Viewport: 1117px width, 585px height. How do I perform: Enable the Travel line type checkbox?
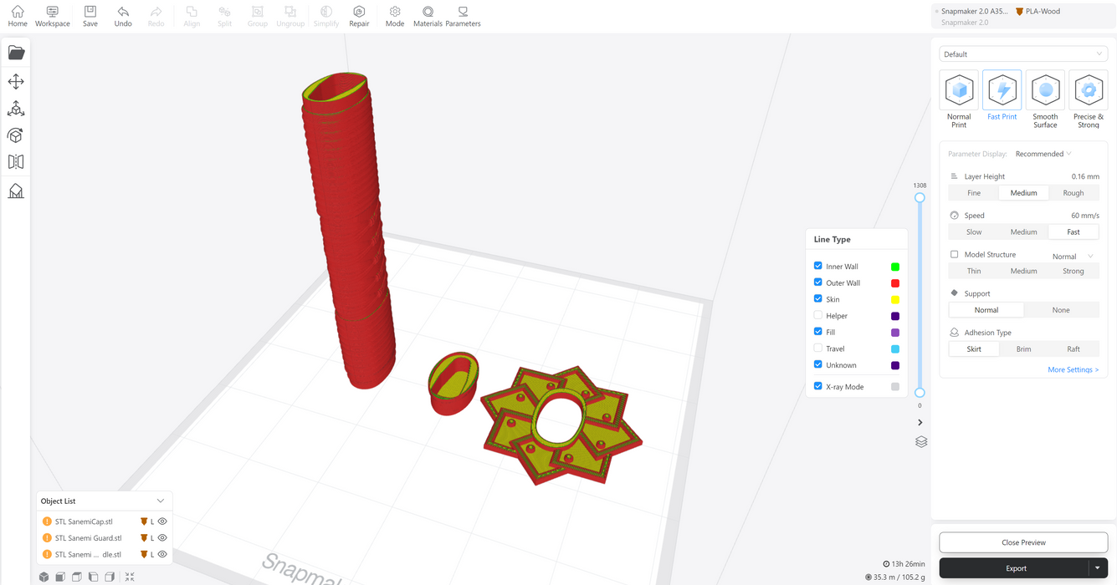point(818,348)
